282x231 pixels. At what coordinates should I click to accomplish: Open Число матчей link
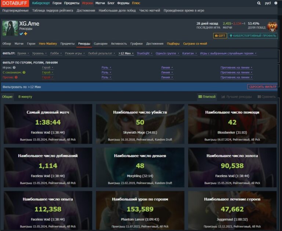tap(150, 10)
